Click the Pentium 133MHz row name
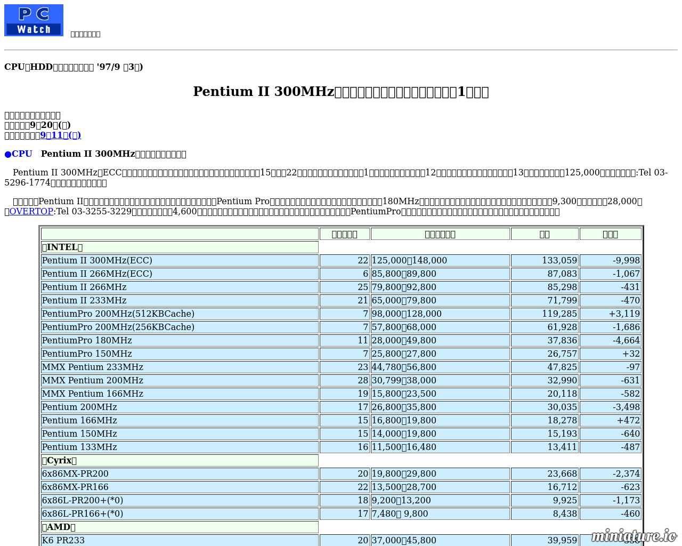Image resolution: width=682 pixels, height=546 pixels. click(x=79, y=447)
